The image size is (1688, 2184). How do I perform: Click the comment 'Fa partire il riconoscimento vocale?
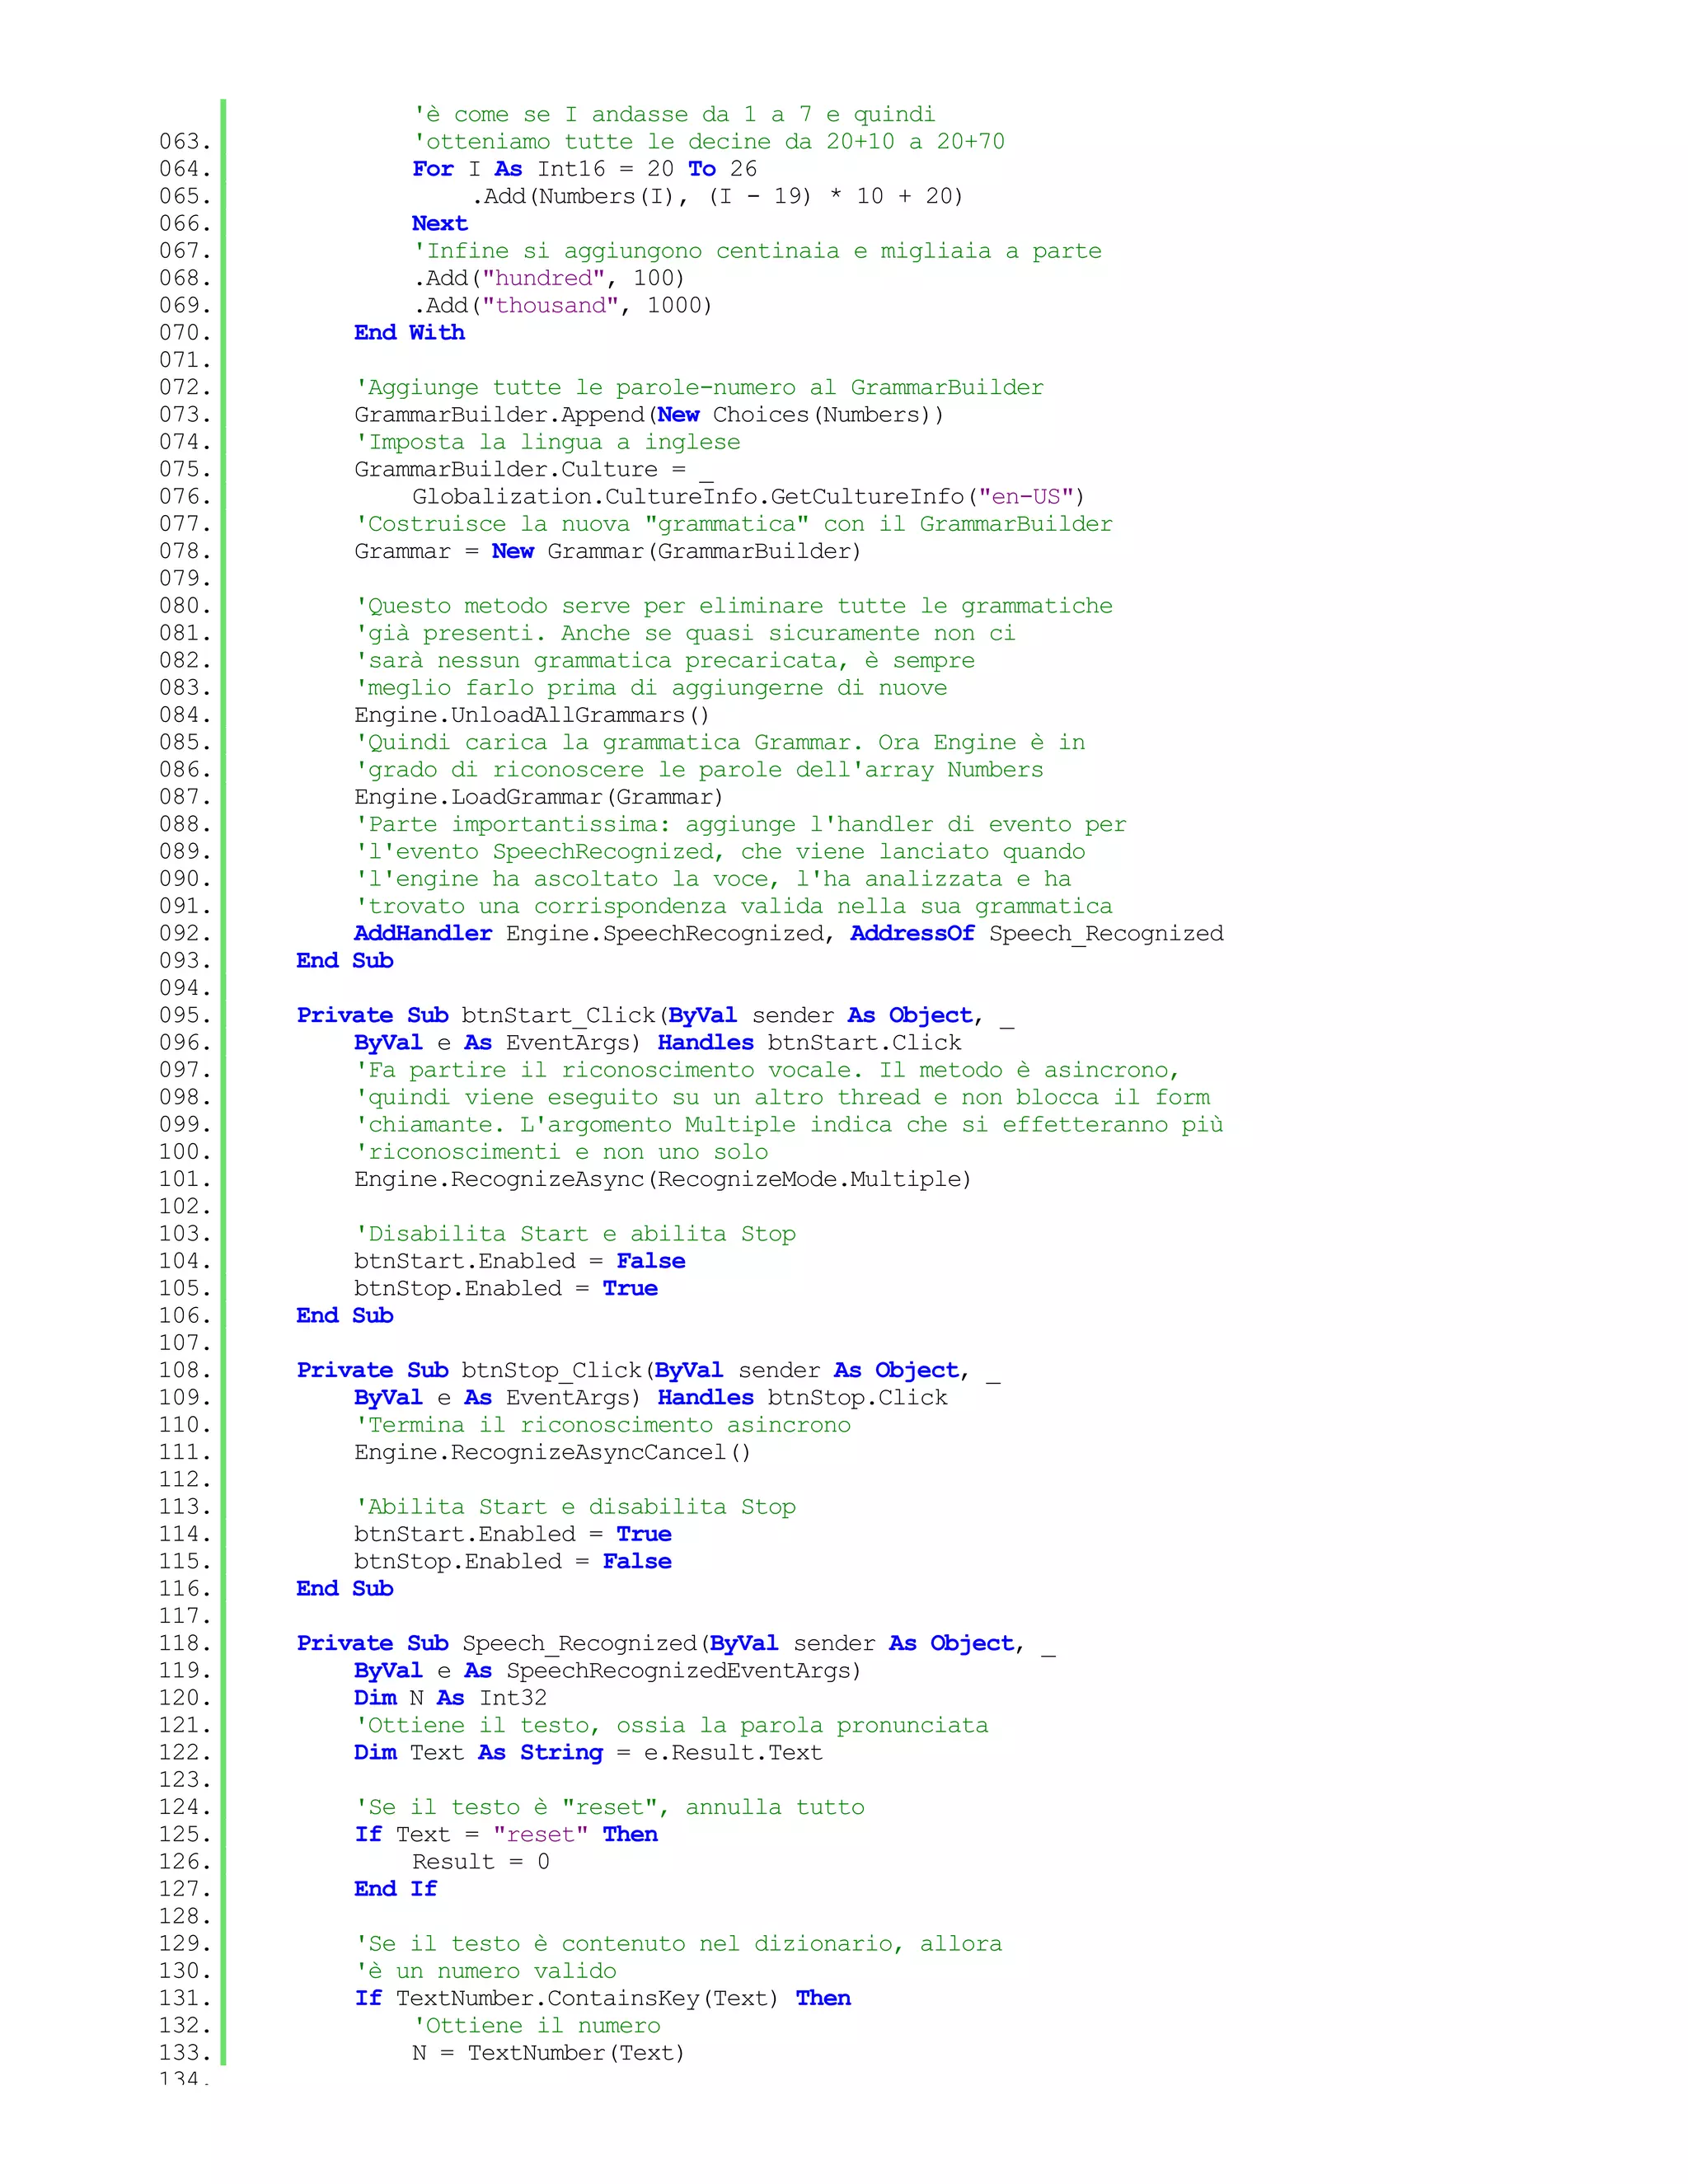click(x=768, y=1070)
